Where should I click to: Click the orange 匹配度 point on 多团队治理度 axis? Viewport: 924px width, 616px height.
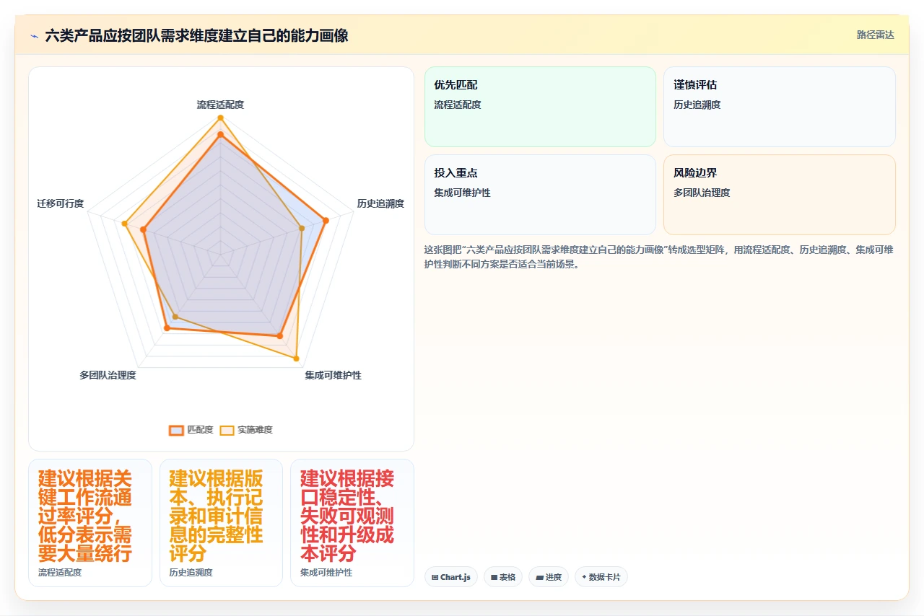167,328
